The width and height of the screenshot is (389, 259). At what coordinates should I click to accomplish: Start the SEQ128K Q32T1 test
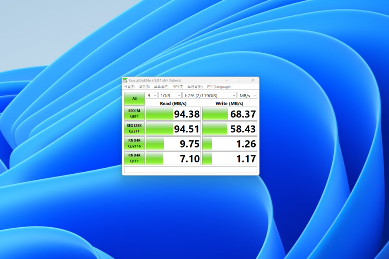pyautogui.click(x=134, y=129)
